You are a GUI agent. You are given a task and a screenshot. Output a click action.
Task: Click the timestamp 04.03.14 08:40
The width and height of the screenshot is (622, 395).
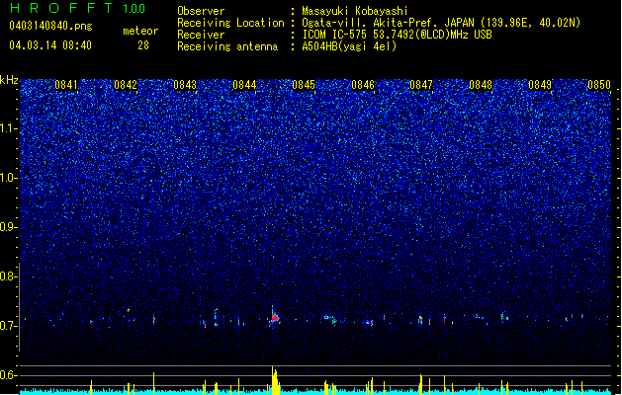[50, 45]
